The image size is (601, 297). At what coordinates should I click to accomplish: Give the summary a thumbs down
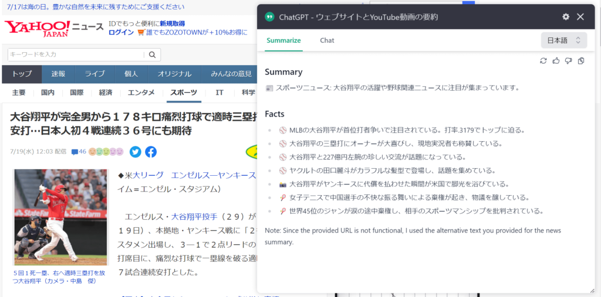568,61
